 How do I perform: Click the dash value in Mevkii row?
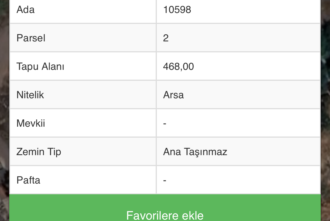point(165,124)
